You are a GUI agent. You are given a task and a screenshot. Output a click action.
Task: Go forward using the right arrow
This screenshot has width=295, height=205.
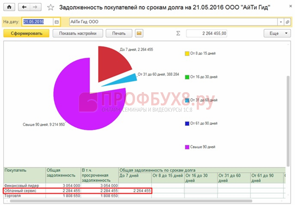pyautogui.click(x=35, y=7)
